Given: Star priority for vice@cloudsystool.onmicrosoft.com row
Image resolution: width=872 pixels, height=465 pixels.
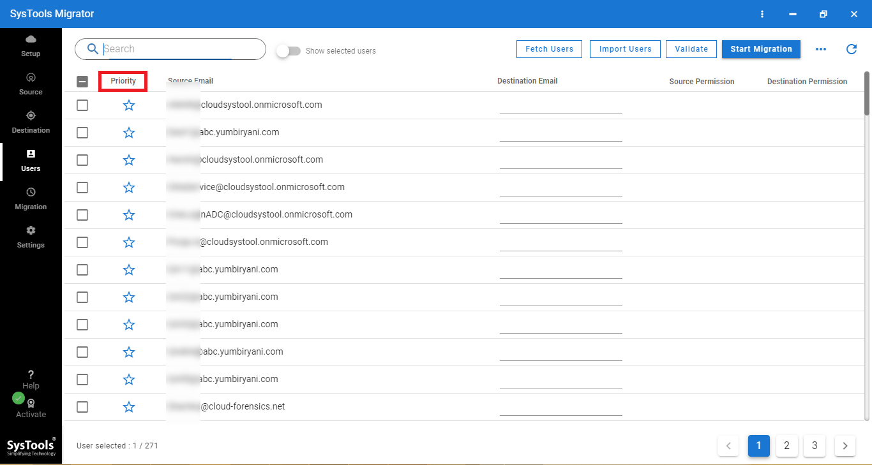Looking at the screenshot, I should (x=129, y=188).
